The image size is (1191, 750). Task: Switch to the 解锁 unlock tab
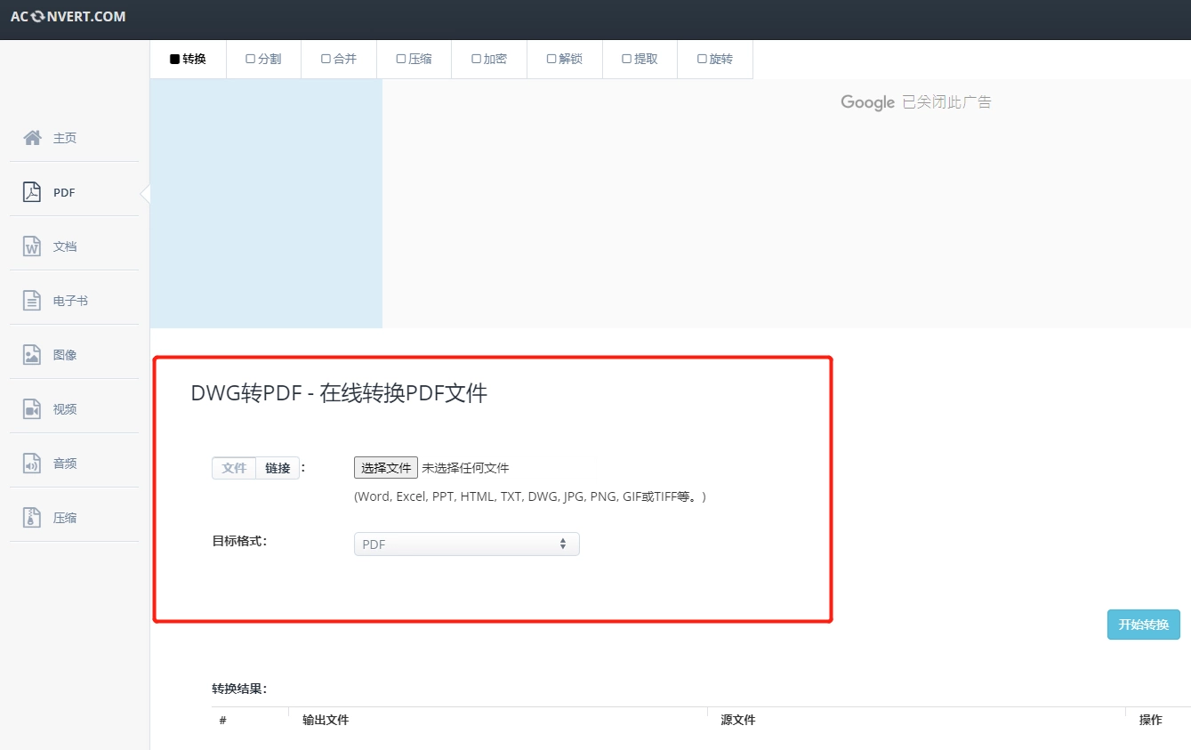[565, 59]
